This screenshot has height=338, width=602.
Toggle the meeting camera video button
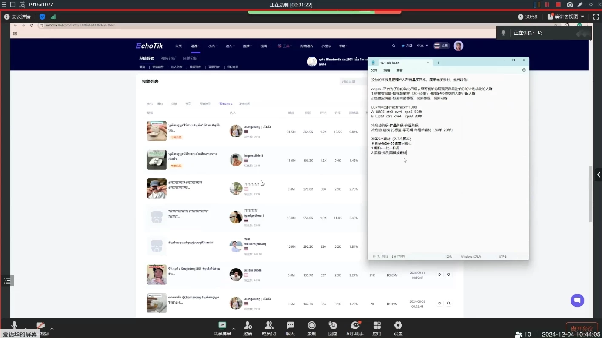(40, 326)
